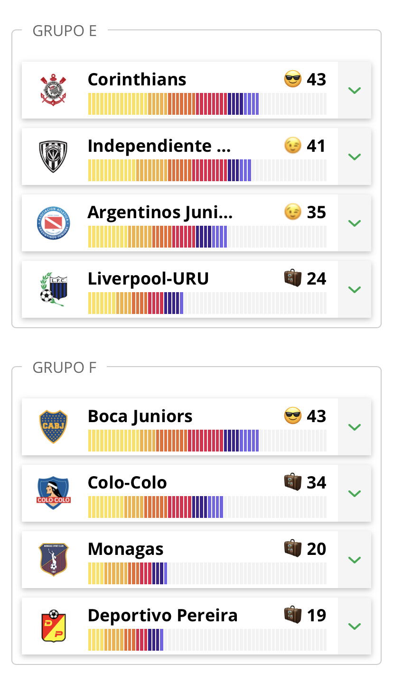The height and width of the screenshot is (682, 393).
Task: Click the Argentinos Juniors badge
Action: pos(53,222)
